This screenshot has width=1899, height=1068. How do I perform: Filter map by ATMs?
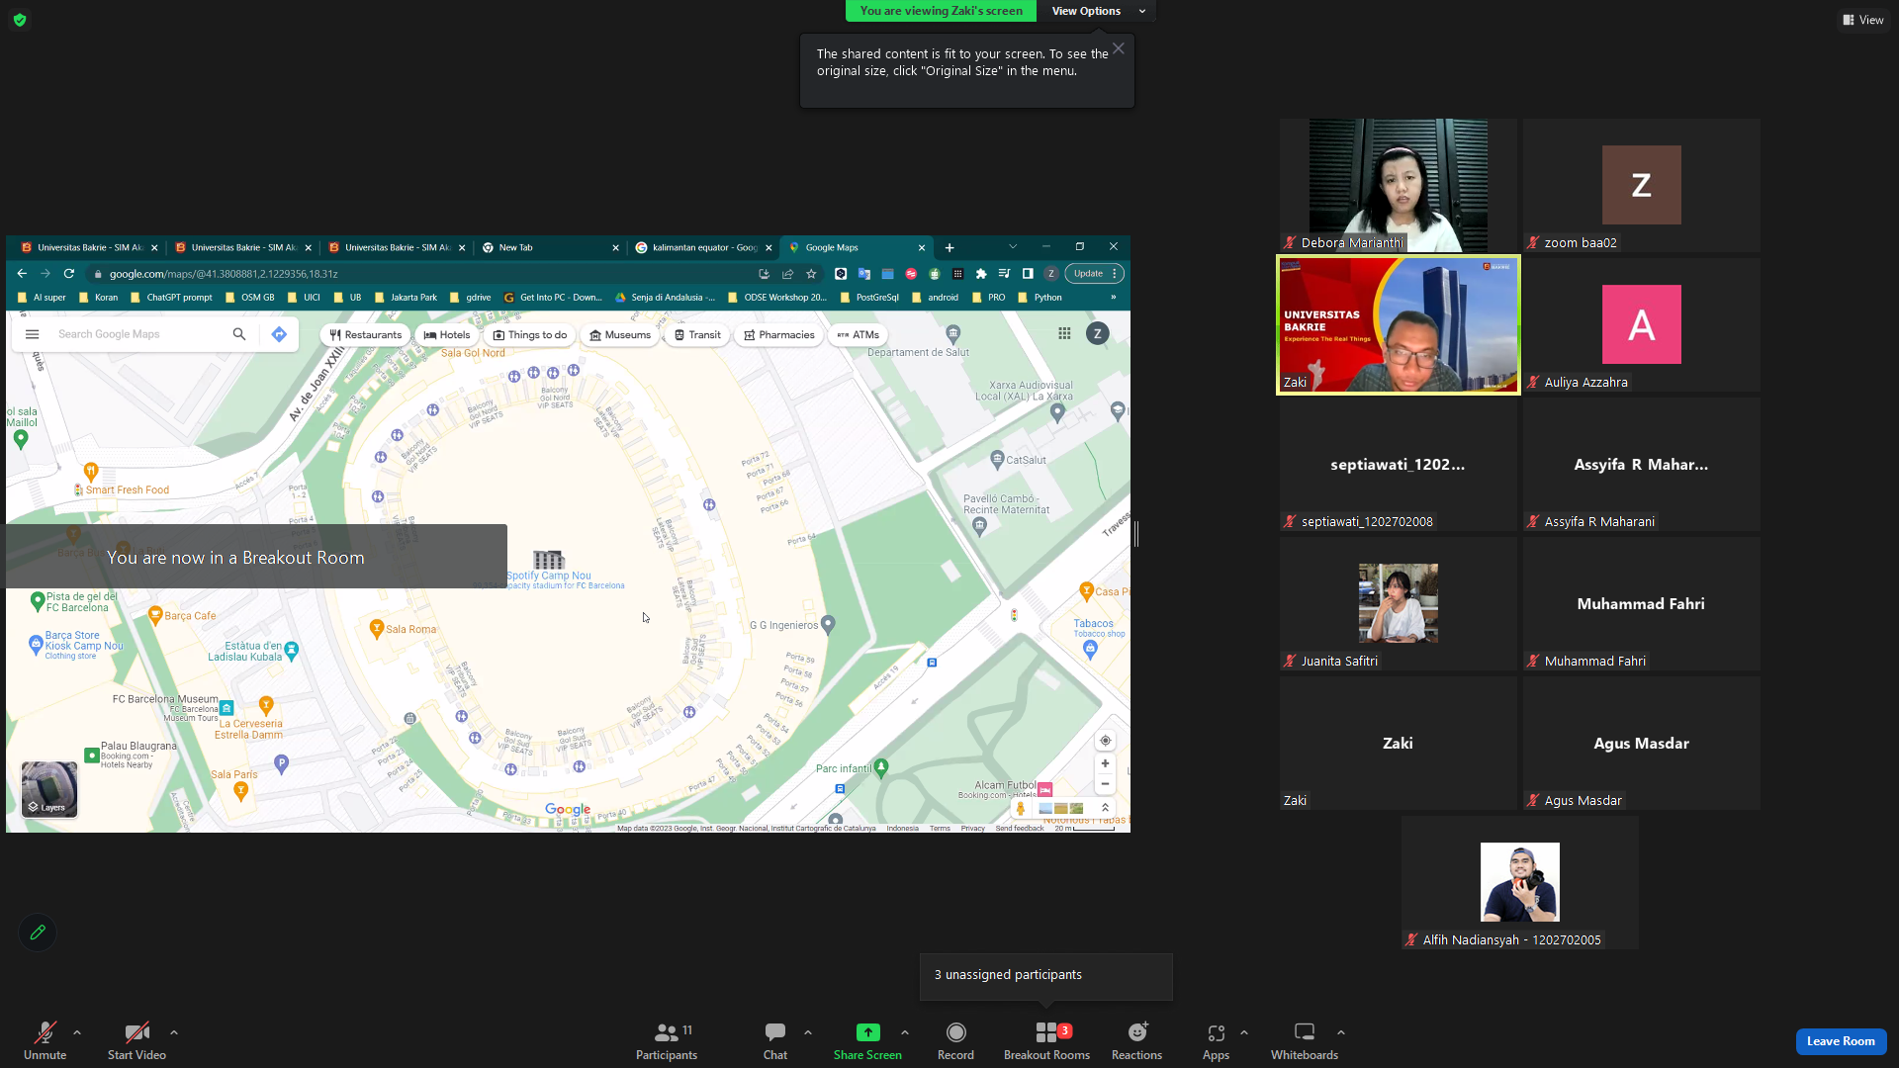858,335
